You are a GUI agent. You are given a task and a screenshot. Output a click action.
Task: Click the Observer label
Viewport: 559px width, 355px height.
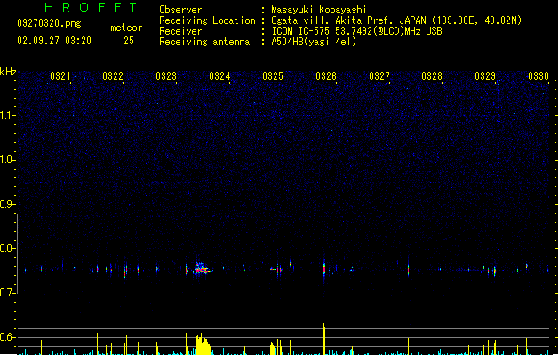click(x=180, y=10)
